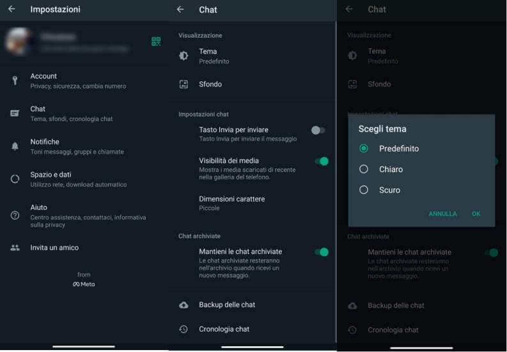Click the wallpaper icon beside Sfondo in middle screen
Image resolution: width=507 pixels, height=352 pixels.
click(x=183, y=84)
